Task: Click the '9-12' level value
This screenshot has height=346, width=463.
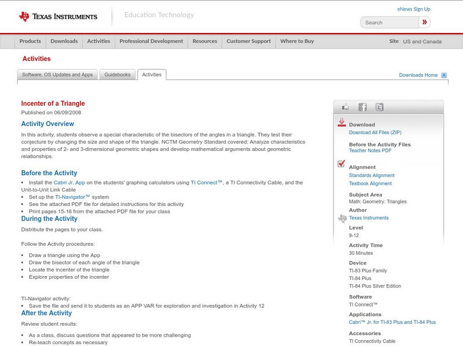Action: pyautogui.click(x=354, y=235)
